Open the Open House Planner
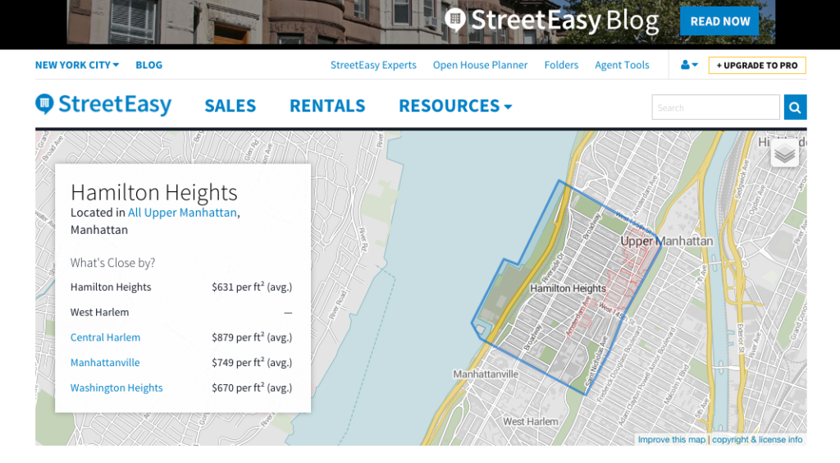 tap(480, 65)
